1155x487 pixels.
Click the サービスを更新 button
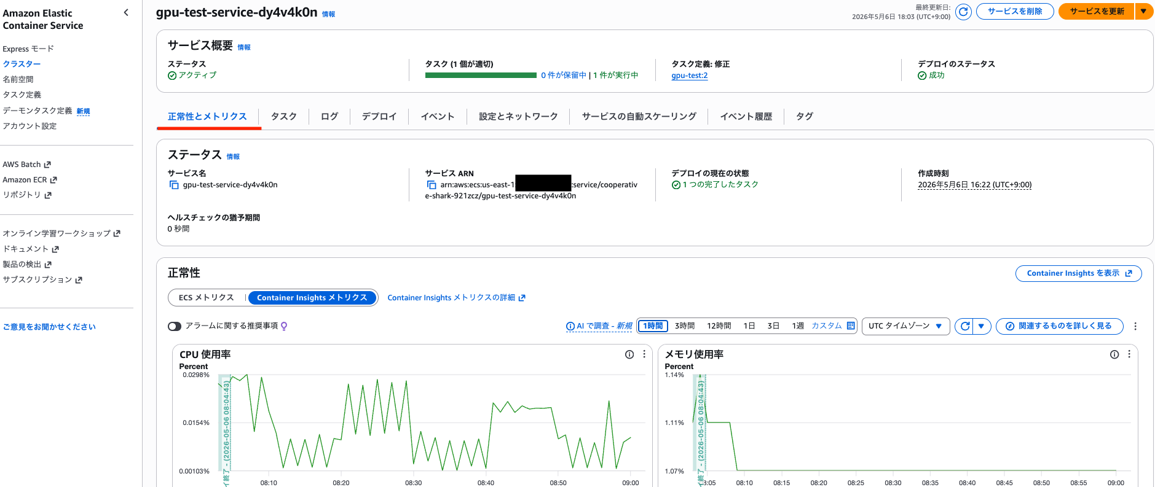[1097, 11]
